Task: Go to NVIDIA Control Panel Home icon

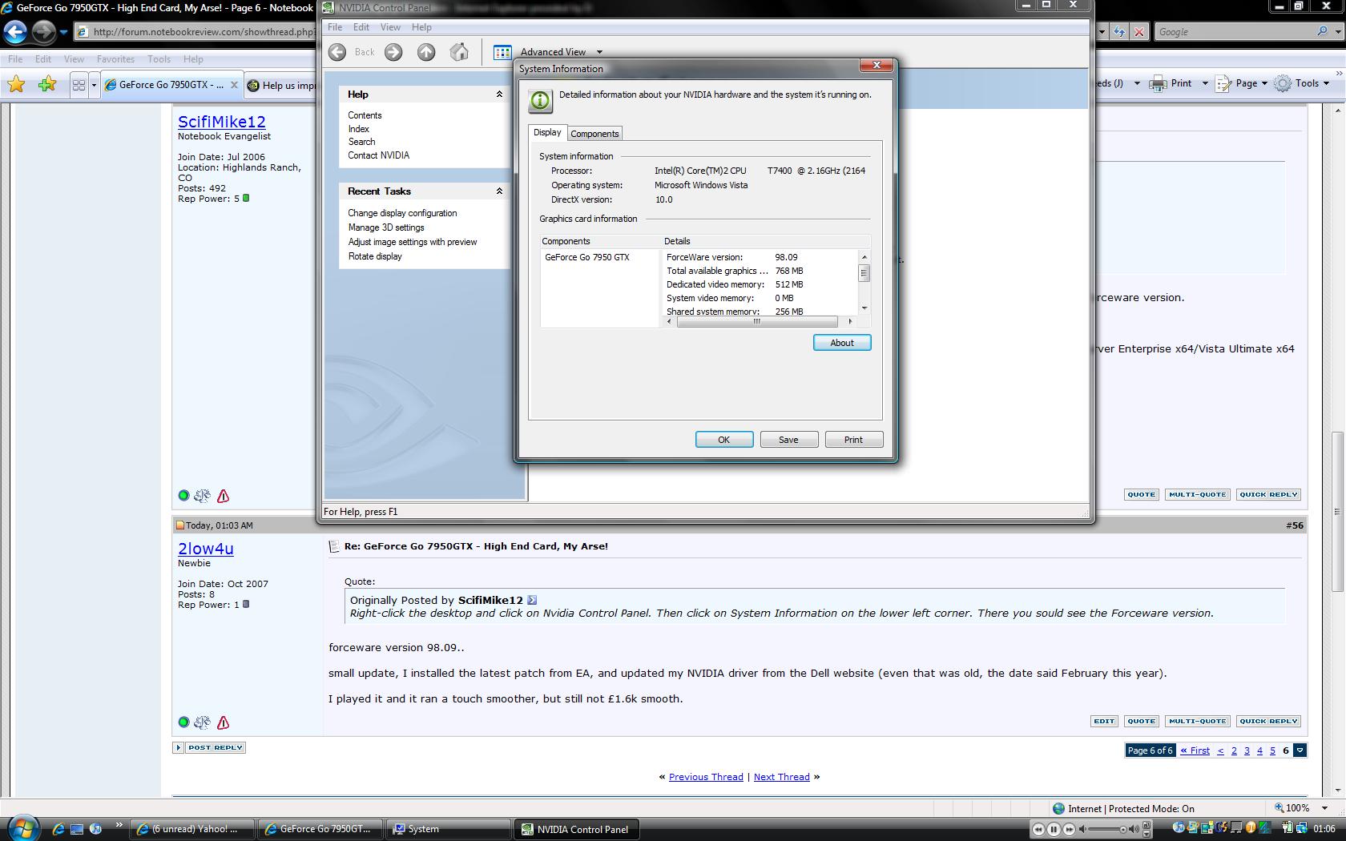Action: click(x=459, y=52)
